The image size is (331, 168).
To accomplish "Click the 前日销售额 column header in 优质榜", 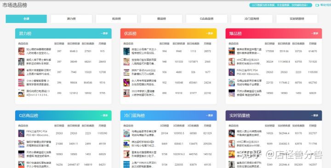I will coord(179,44).
